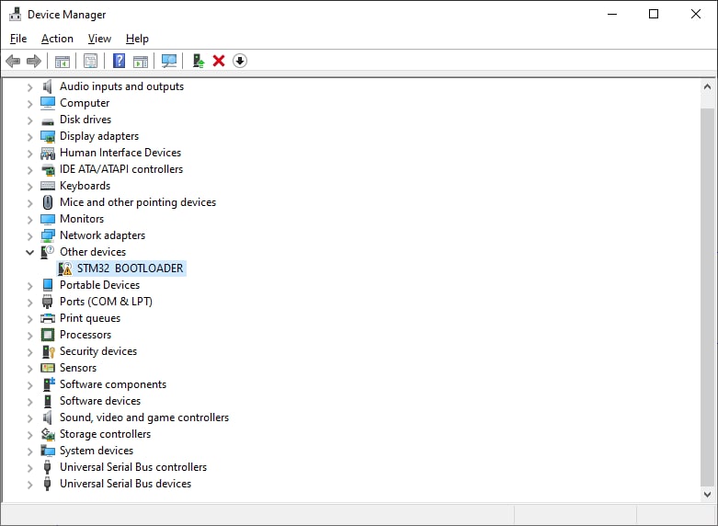Close the Device Manager window
The height and width of the screenshot is (526, 718).
click(x=696, y=14)
